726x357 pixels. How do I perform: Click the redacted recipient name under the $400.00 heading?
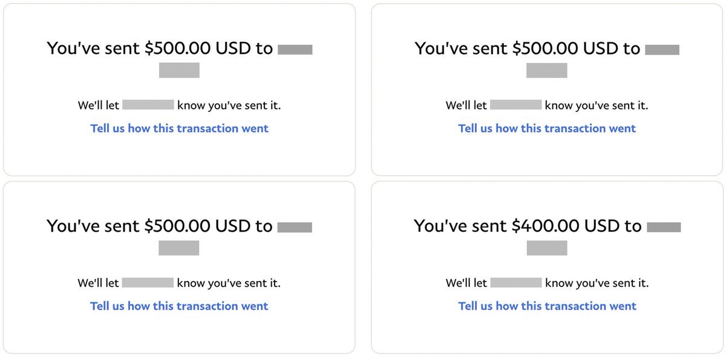(547, 248)
